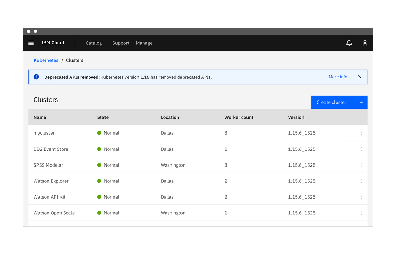Image resolution: width=396 pixels, height=255 pixels.
Task: Open overflow menu for SPSS Modelar row
Action: pyautogui.click(x=361, y=165)
